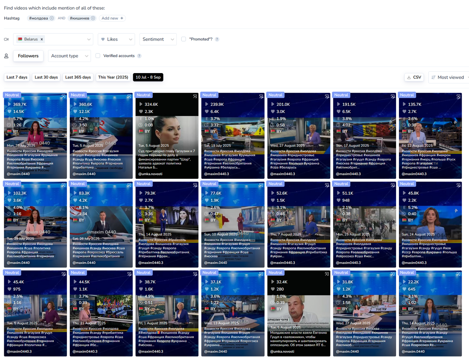The width and height of the screenshot is (469, 357).
Task: Remove the #молдова hashtag filter
Action: pos(52,18)
